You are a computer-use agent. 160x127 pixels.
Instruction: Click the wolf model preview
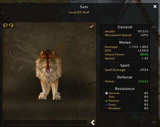[x=49, y=74]
